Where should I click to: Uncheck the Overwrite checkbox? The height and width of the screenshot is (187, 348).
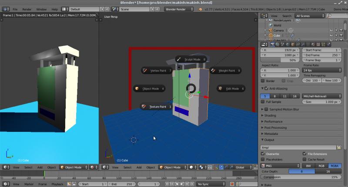pos(263,154)
